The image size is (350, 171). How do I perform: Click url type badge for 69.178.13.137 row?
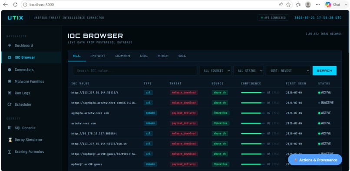point(148,134)
